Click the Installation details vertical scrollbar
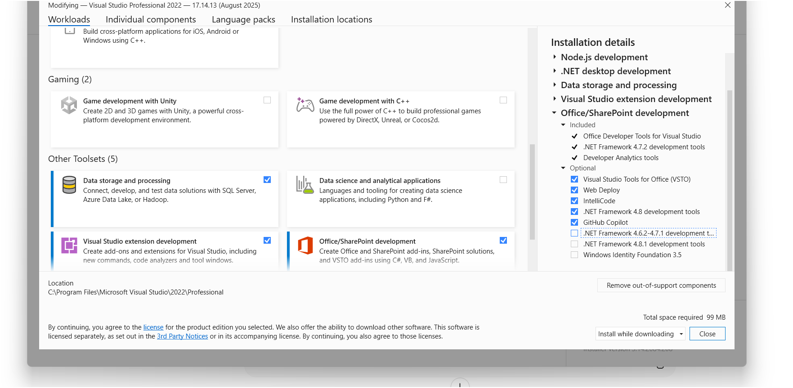 (730, 180)
